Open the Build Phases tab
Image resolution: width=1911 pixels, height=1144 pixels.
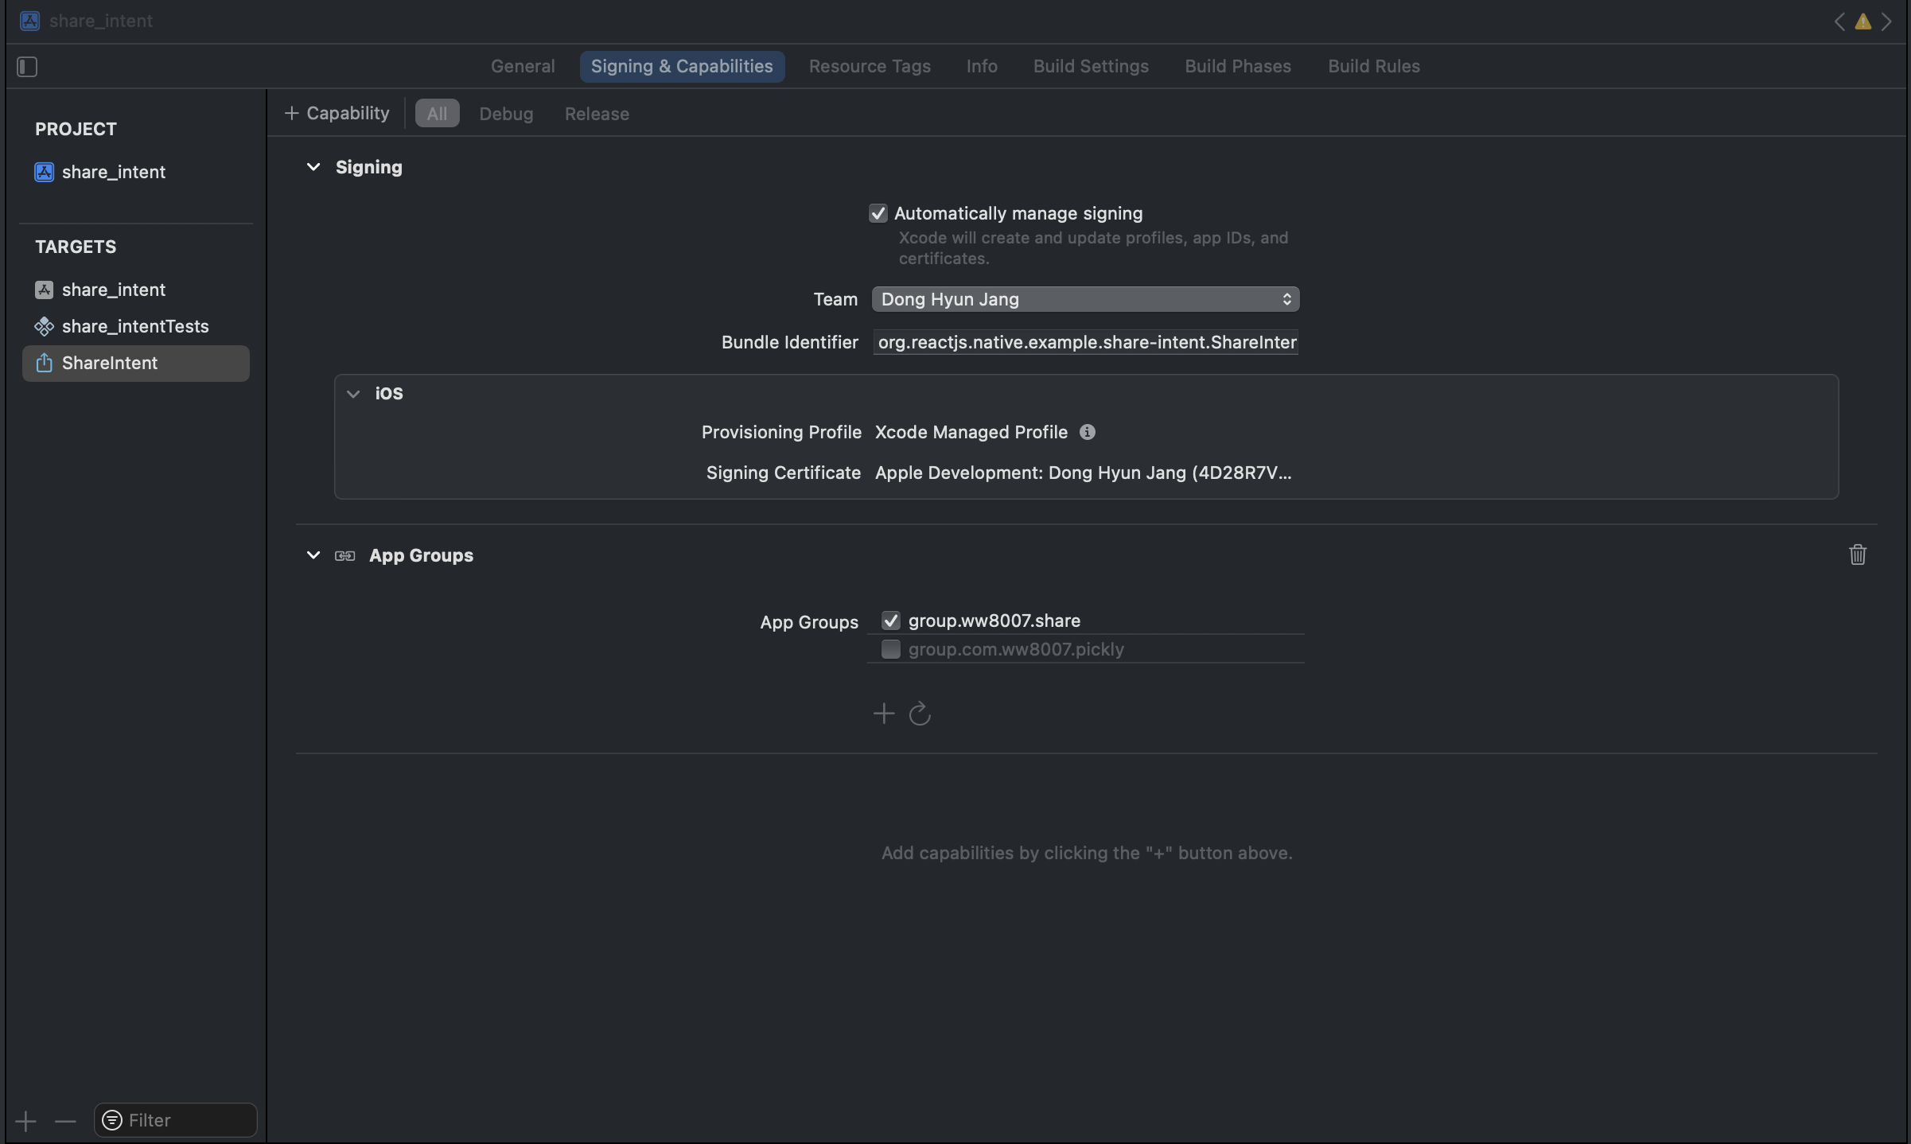[1237, 66]
